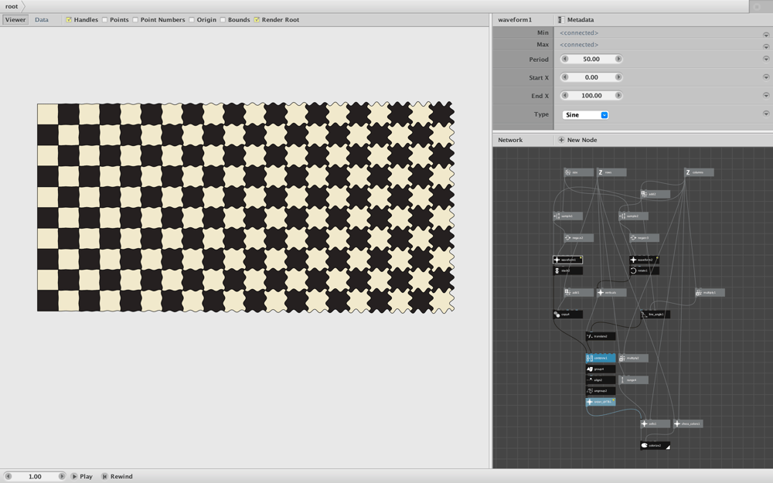This screenshot has width=773, height=483.
Task: Toggle the Render Root checkbox
Action: (257, 20)
